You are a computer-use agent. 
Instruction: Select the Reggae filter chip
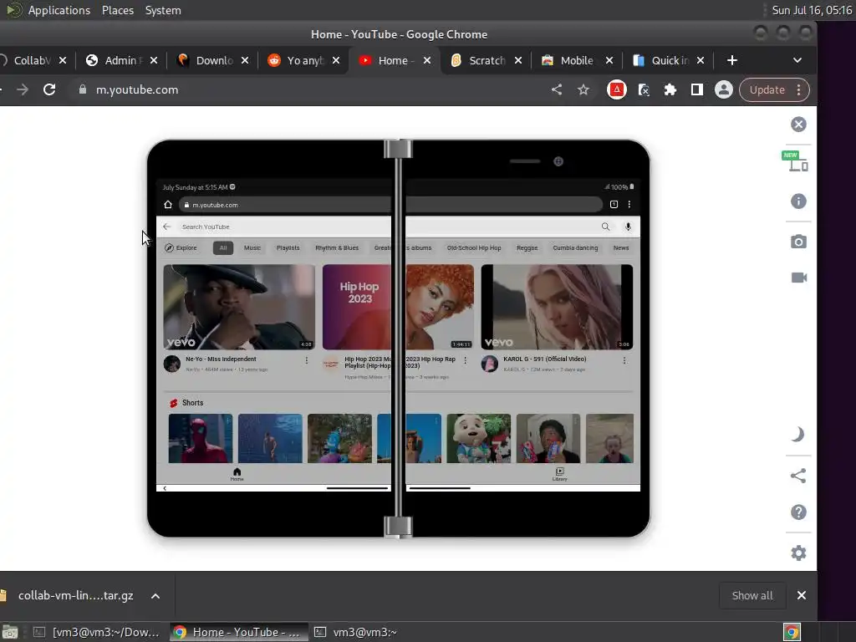pyautogui.click(x=527, y=247)
